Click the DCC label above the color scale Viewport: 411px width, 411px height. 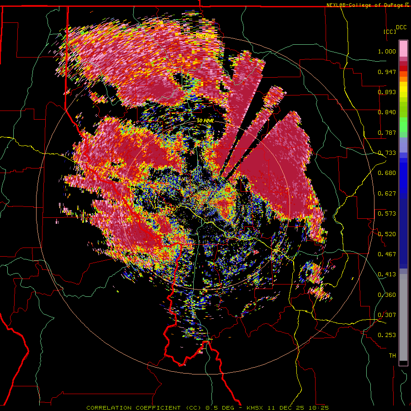tap(401, 27)
